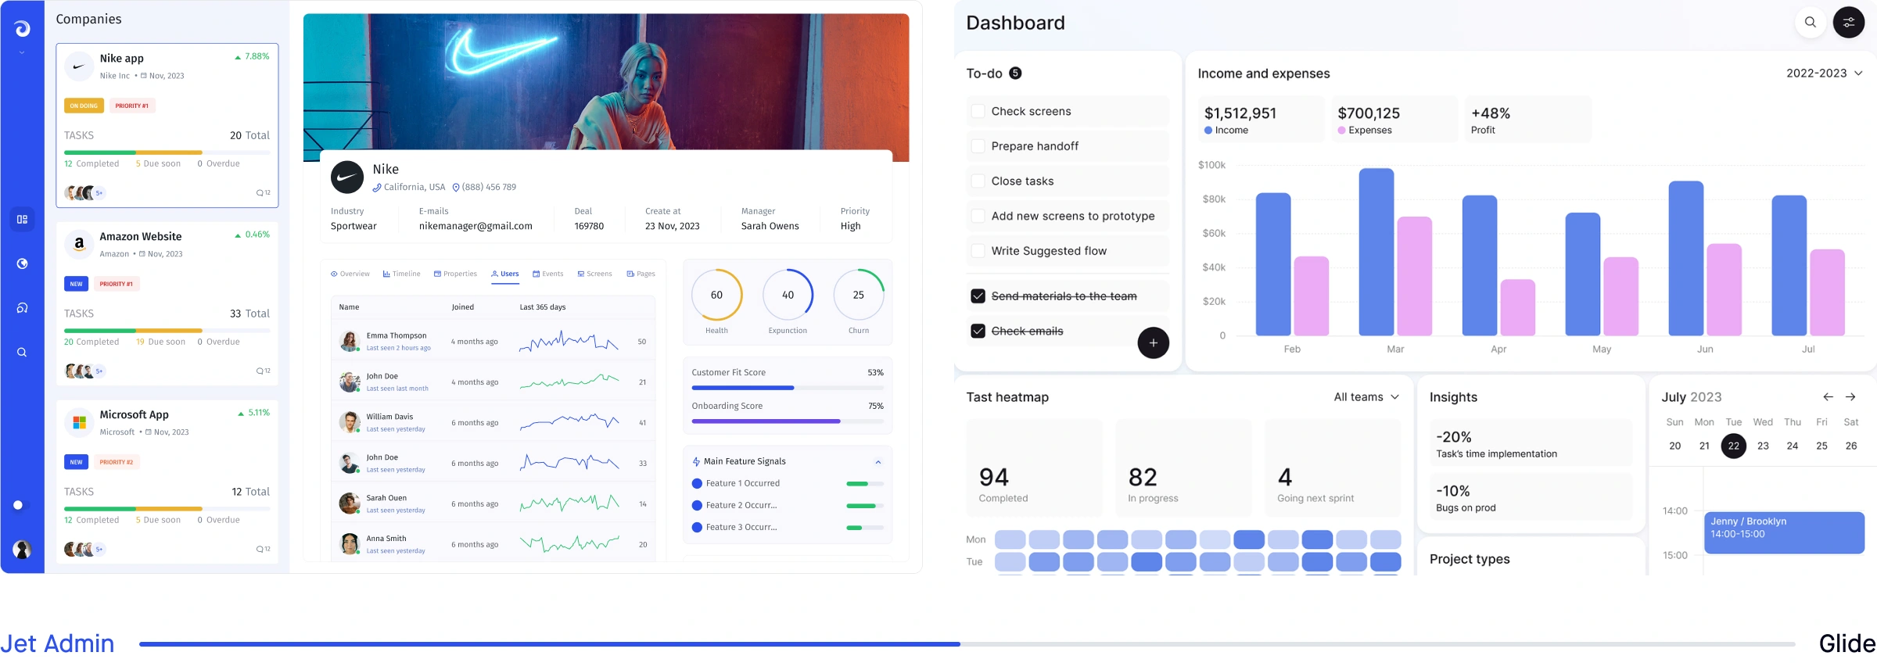
Task: Open the Amazon Website company card
Action: (167, 303)
